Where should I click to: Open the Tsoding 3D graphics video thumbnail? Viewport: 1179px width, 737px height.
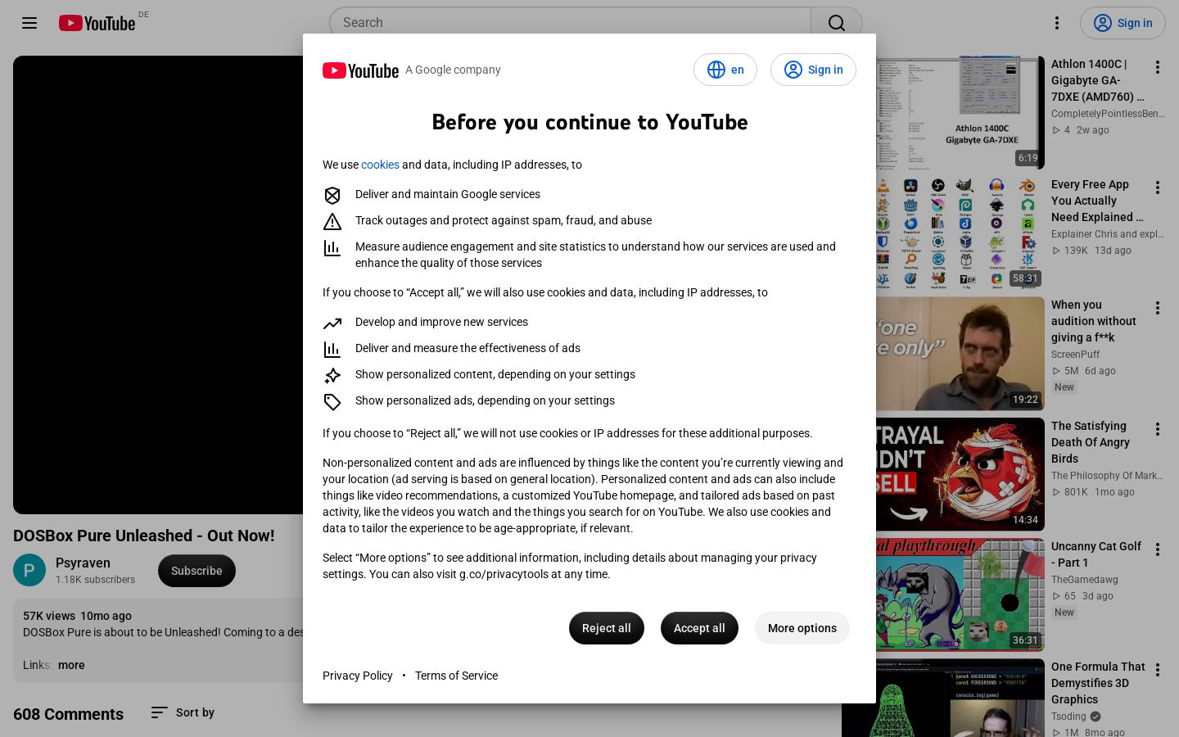943,698
